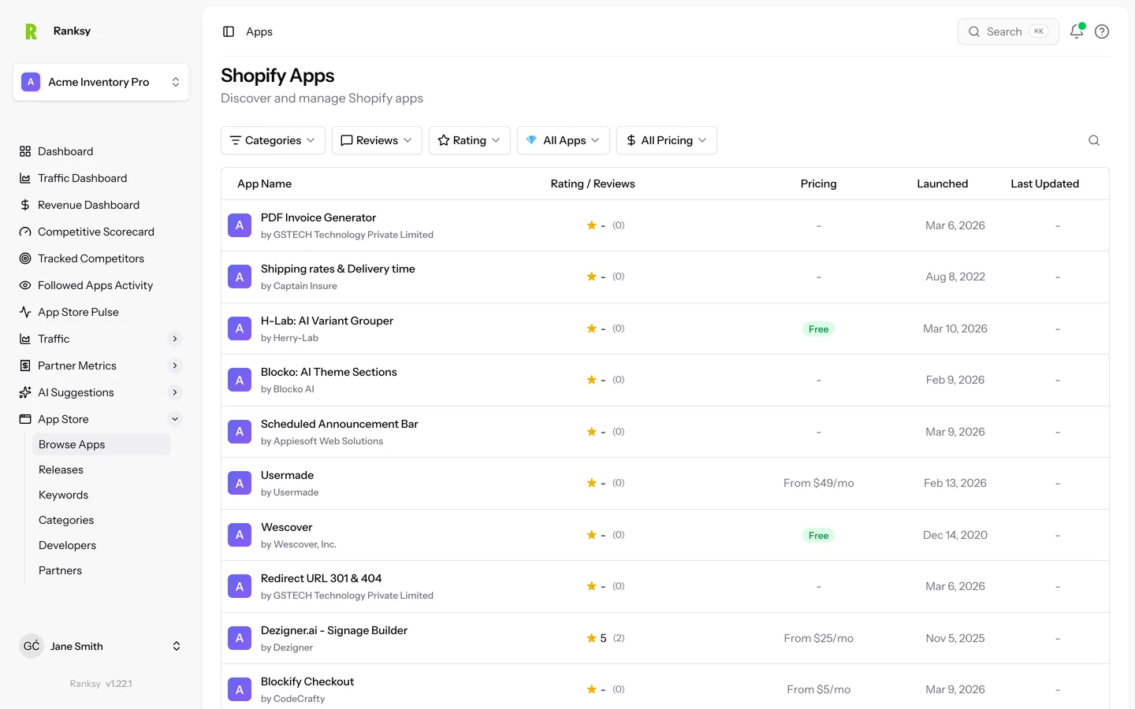Click the Free badge in Wescover row

[x=819, y=536]
